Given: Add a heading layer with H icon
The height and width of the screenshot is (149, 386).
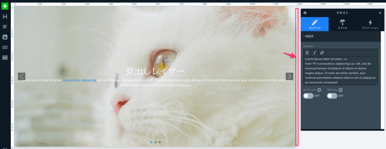Looking at the screenshot, I should point(5,17).
